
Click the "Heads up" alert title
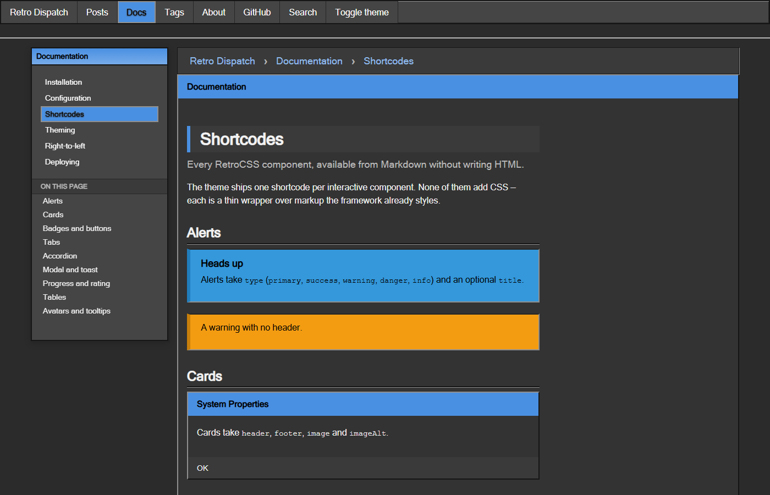tap(222, 263)
